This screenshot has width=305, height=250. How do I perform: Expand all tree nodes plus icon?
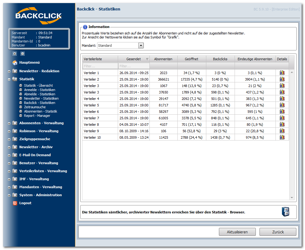[14, 54]
